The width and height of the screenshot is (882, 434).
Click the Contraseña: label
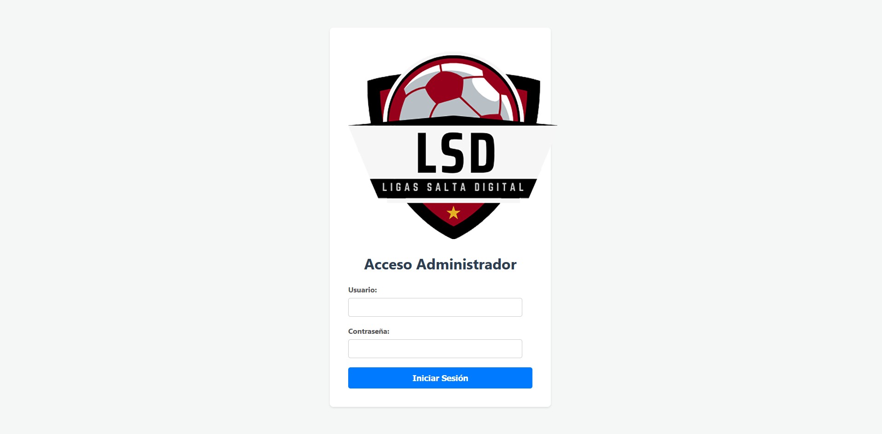(x=369, y=331)
